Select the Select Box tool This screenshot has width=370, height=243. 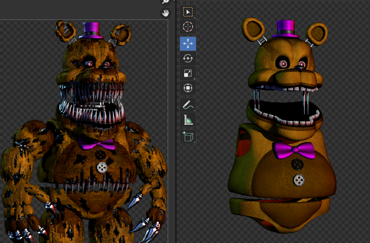(188, 12)
